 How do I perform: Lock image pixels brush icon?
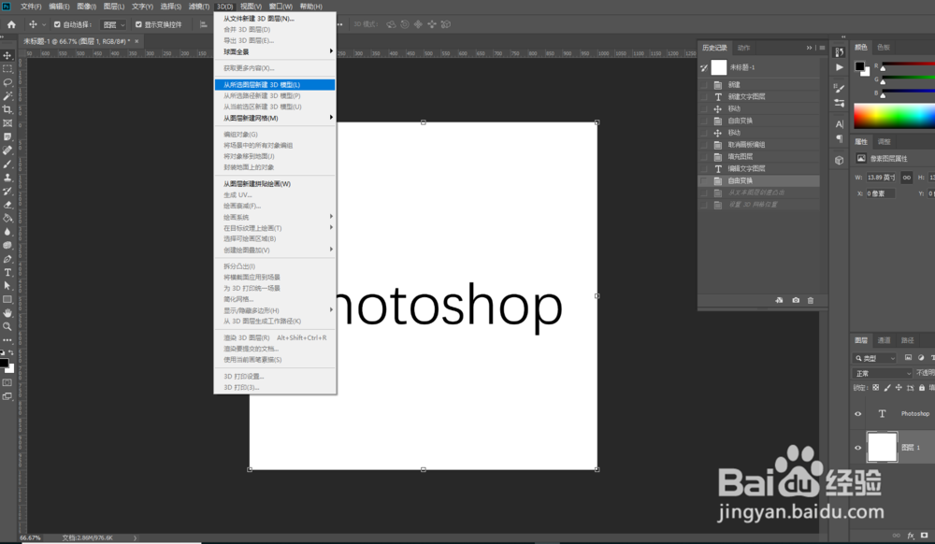pos(887,387)
